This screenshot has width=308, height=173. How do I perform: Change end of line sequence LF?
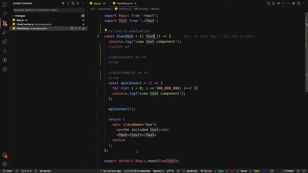(178, 171)
